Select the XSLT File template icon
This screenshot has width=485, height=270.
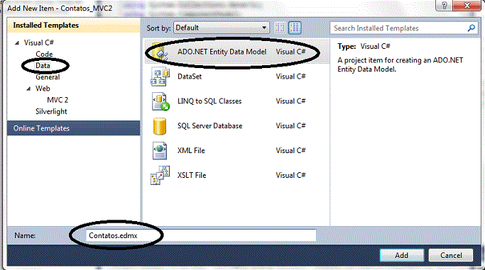[x=160, y=175]
